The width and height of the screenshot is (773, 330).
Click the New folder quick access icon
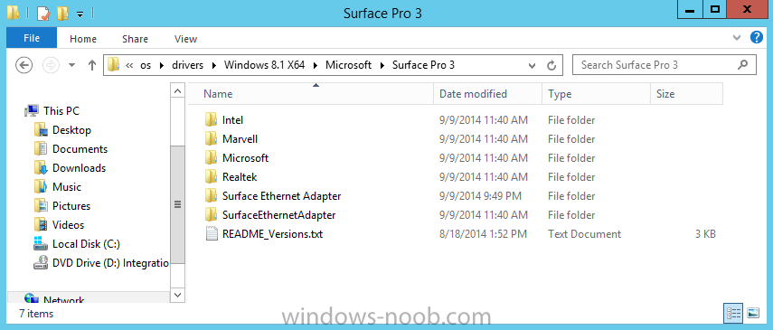[x=62, y=13]
